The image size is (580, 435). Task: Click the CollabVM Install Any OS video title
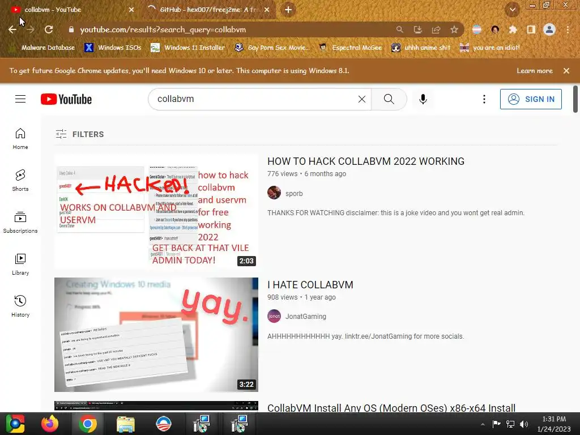pyautogui.click(x=391, y=408)
